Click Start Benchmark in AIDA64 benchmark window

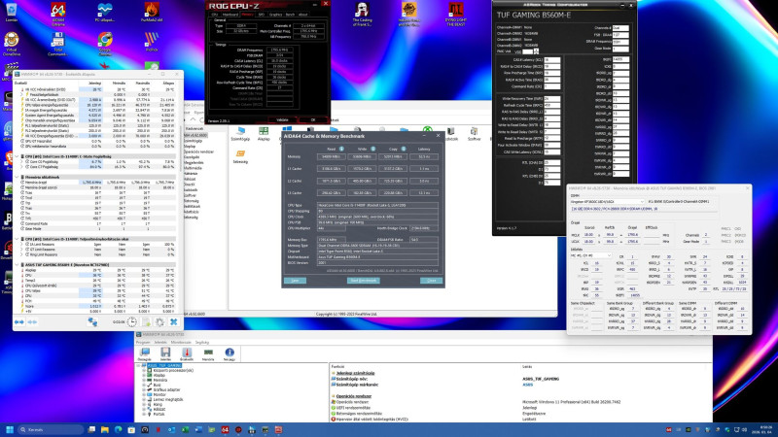pyautogui.click(x=363, y=281)
